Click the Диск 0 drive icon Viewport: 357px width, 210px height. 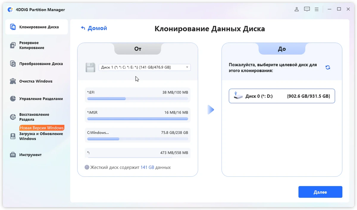238,96
